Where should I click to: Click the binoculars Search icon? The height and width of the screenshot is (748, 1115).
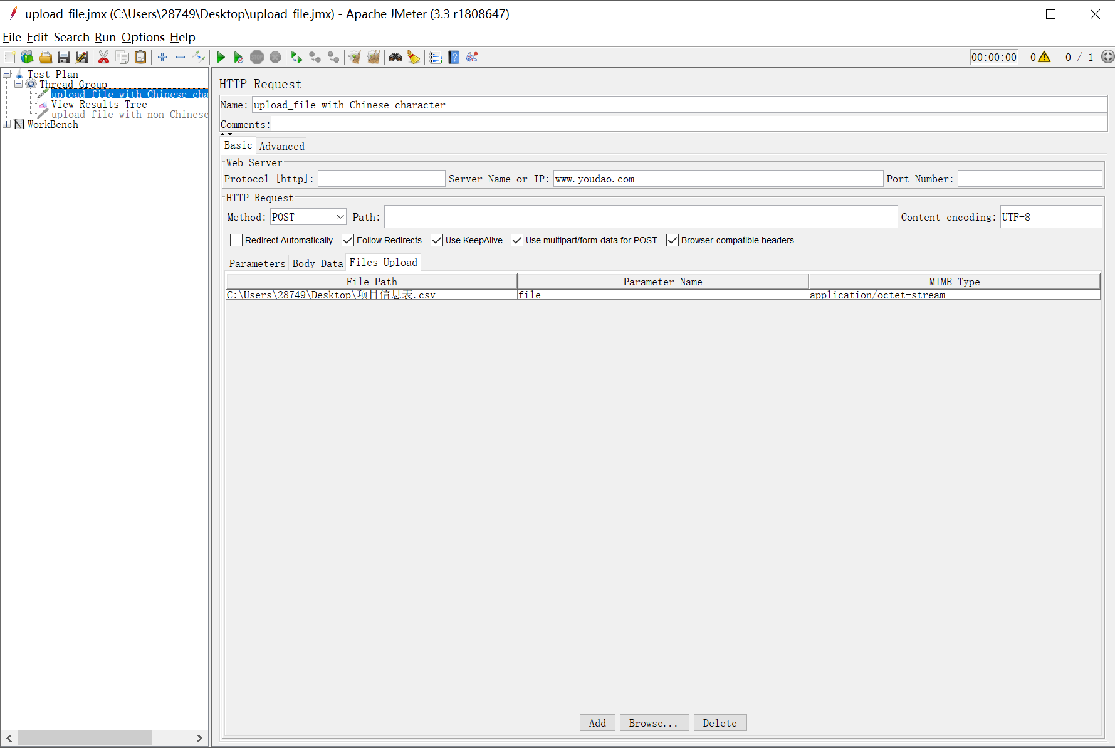395,58
